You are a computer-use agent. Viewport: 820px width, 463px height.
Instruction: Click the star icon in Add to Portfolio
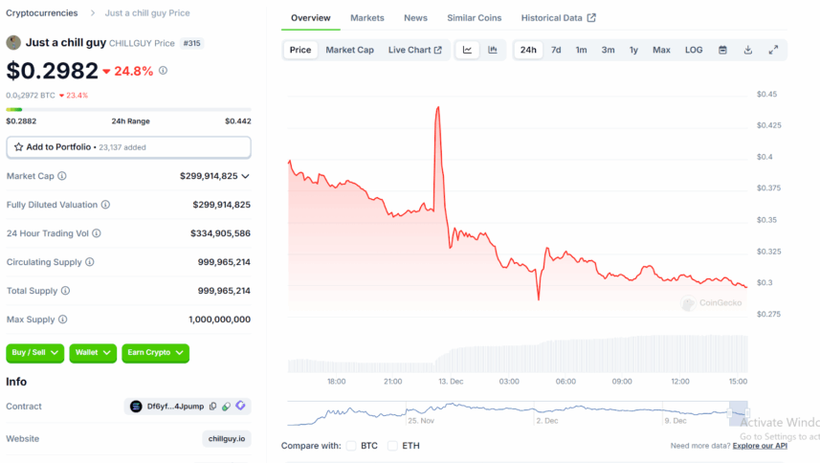[18, 147]
